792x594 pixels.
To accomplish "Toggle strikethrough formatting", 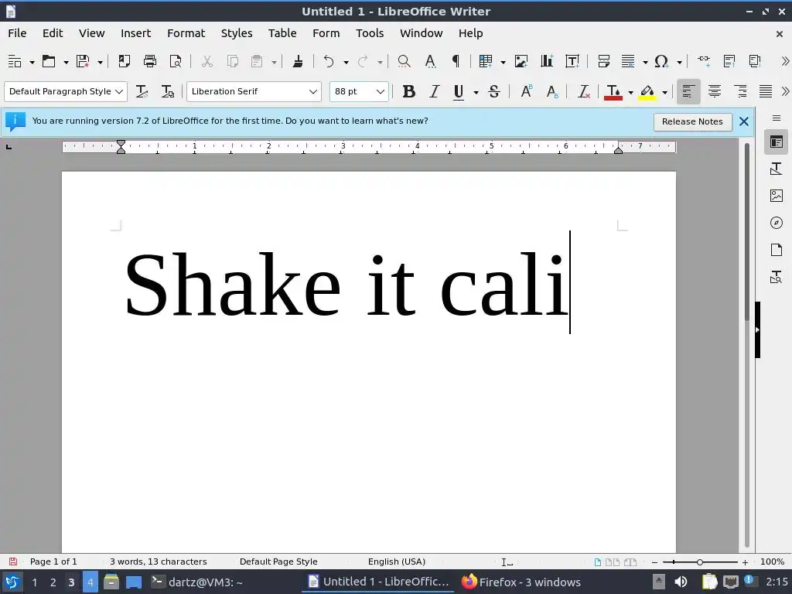I will pos(494,91).
